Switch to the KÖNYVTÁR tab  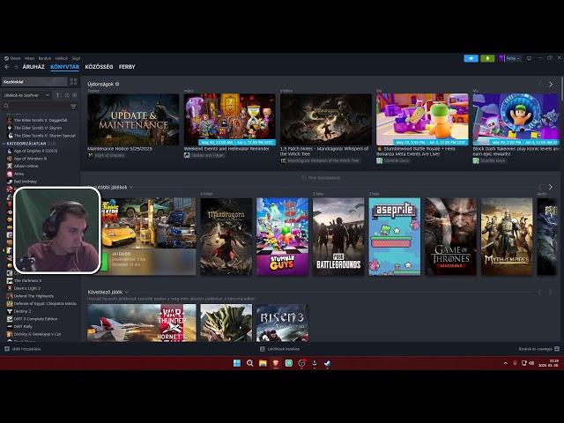(x=64, y=67)
